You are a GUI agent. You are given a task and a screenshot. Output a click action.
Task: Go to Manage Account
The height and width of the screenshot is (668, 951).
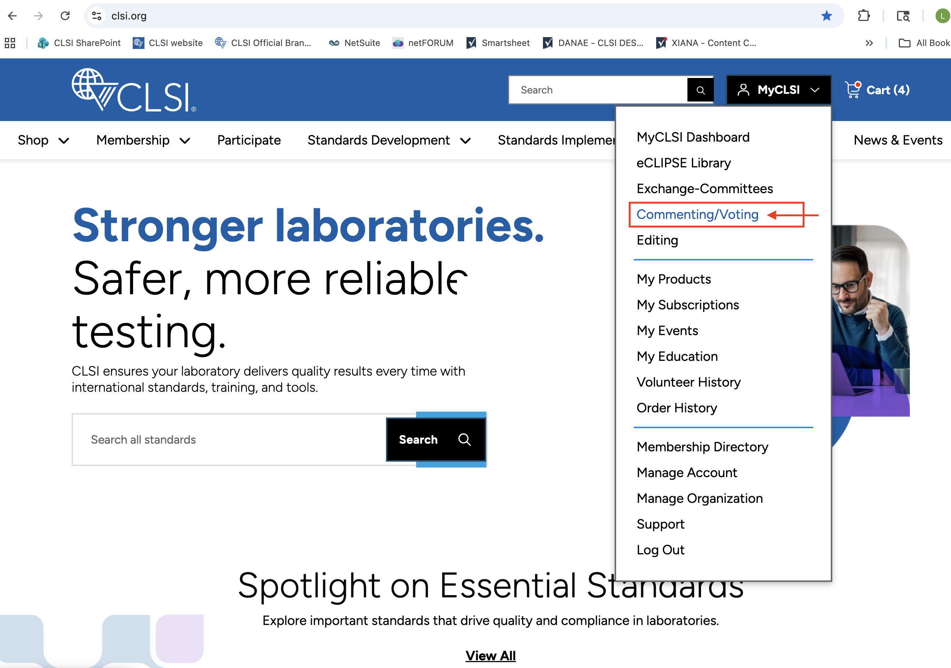tap(687, 472)
